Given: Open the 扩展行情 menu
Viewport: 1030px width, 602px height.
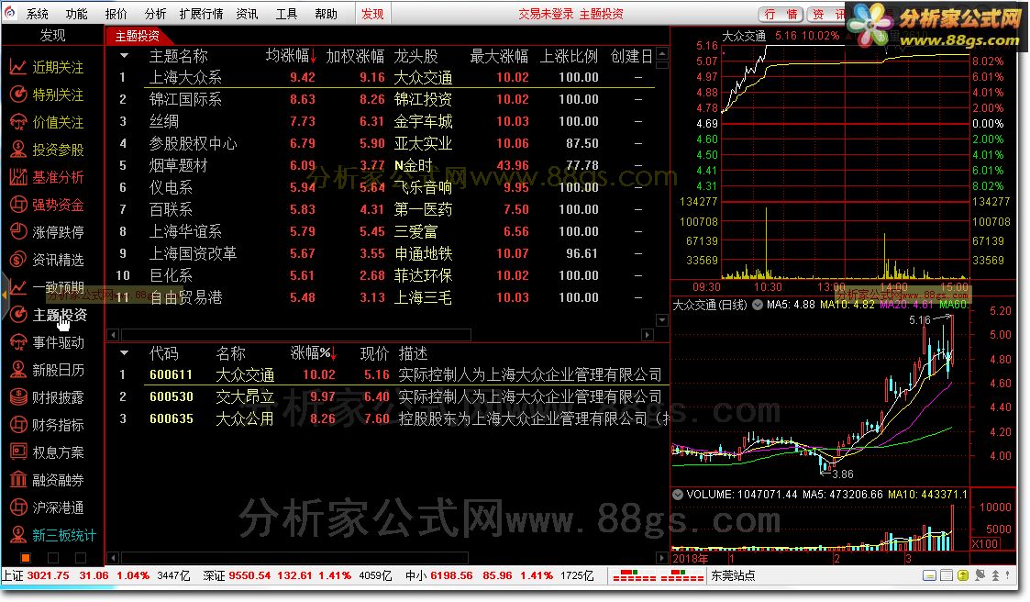Looking at the screenshot, I should point(201,14).
